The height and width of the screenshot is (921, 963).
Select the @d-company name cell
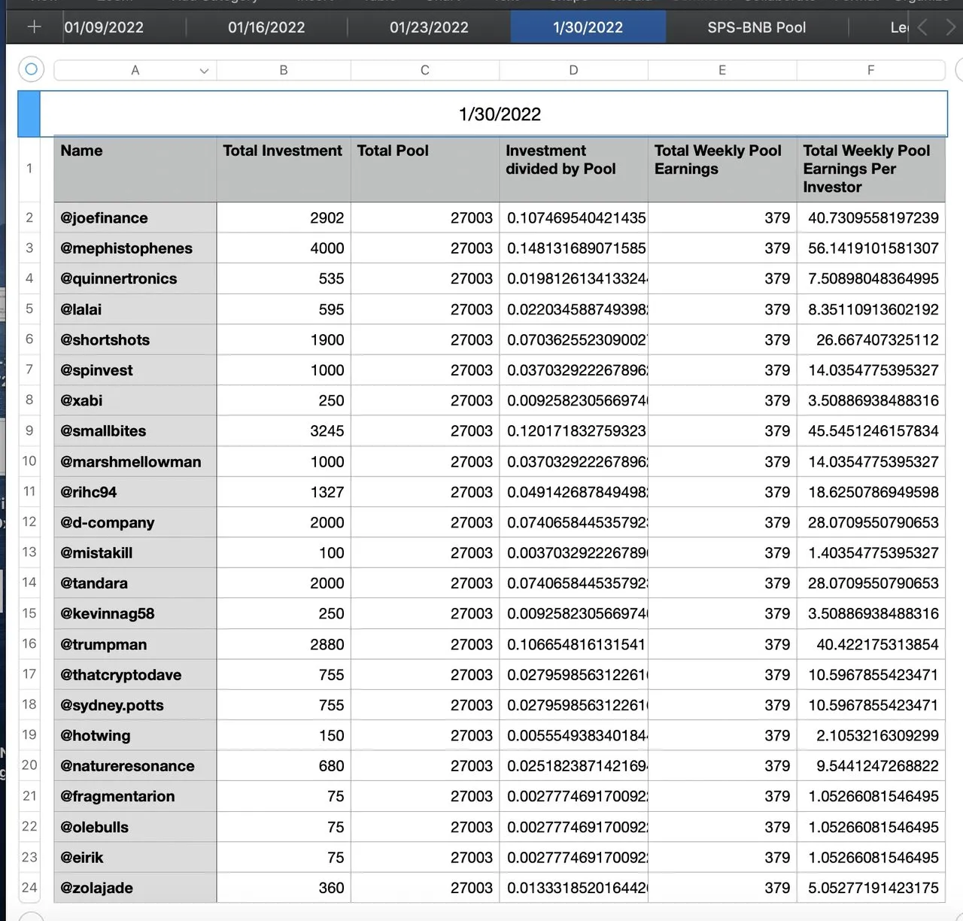[x=135, y=522]
